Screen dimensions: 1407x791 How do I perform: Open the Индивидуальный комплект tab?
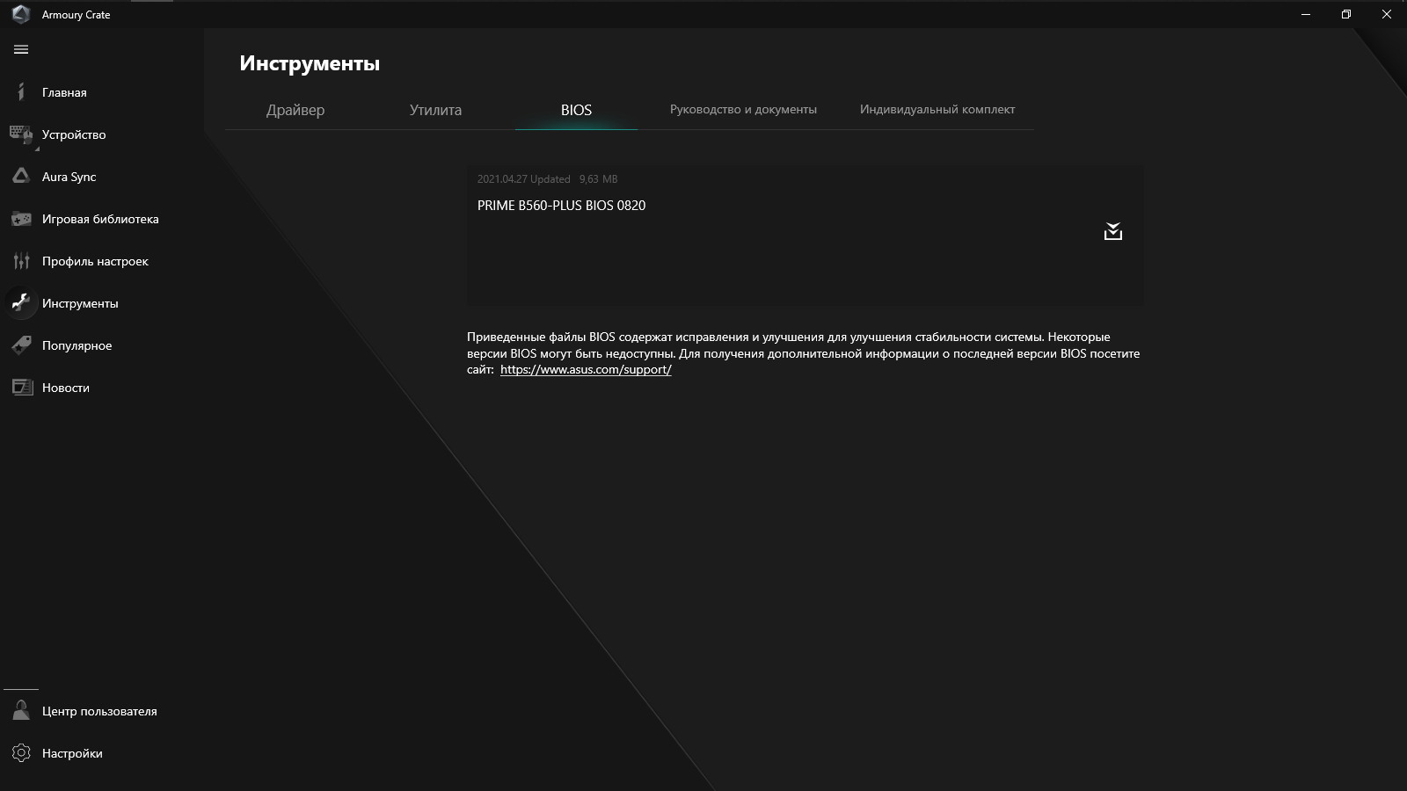[x=937, y=109]
